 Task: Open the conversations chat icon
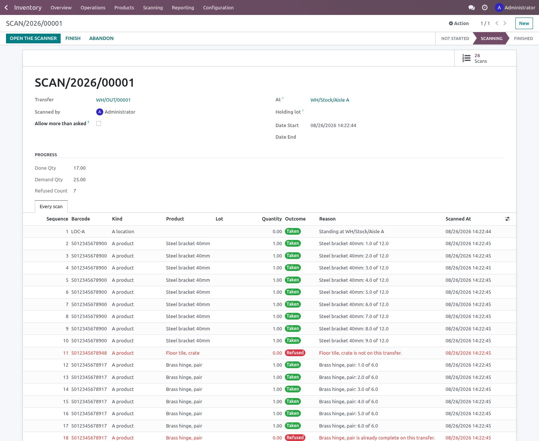472,7
